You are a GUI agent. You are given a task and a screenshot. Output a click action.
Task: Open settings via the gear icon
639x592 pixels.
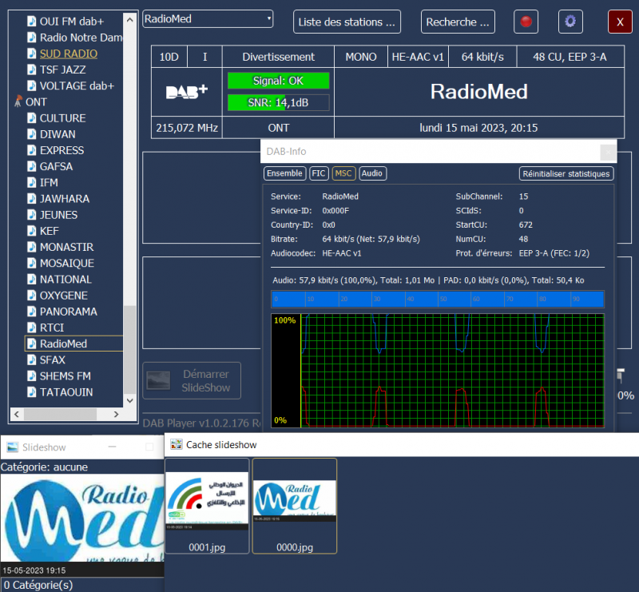570,22
